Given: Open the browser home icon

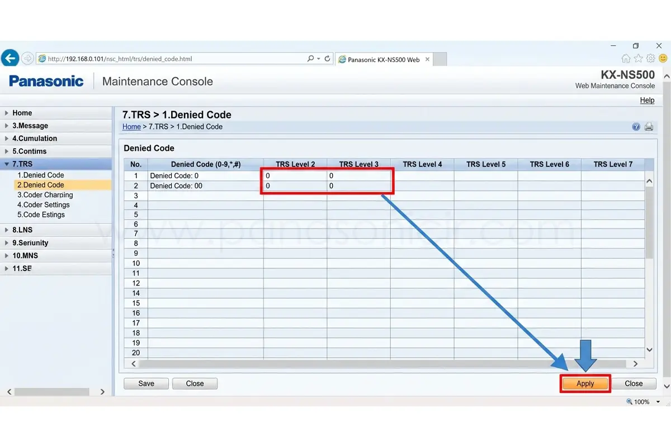Looking at the screenshot, I should pyautogui.click(x=626, y=59).
